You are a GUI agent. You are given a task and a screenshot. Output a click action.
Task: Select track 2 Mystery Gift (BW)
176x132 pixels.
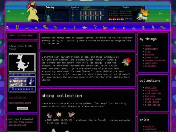click(x=125, y=12)
